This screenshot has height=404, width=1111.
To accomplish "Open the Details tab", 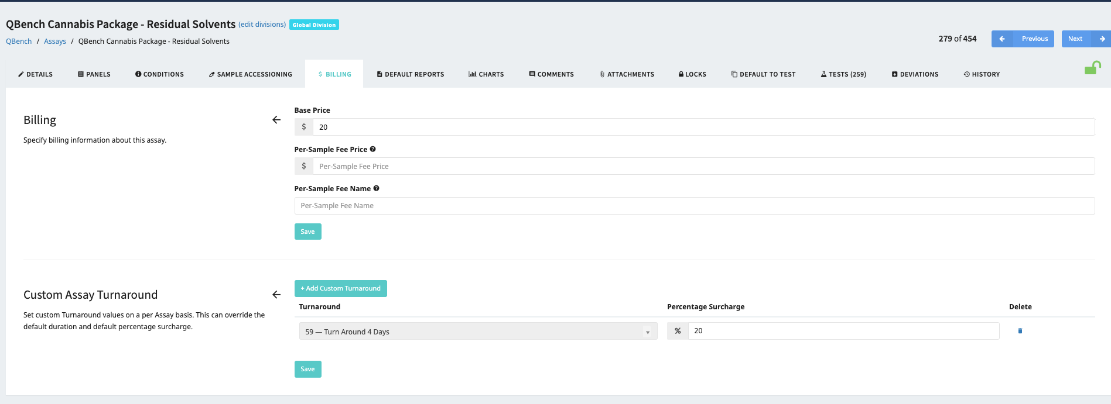I will pyautogui.click(x=36, y=74).
